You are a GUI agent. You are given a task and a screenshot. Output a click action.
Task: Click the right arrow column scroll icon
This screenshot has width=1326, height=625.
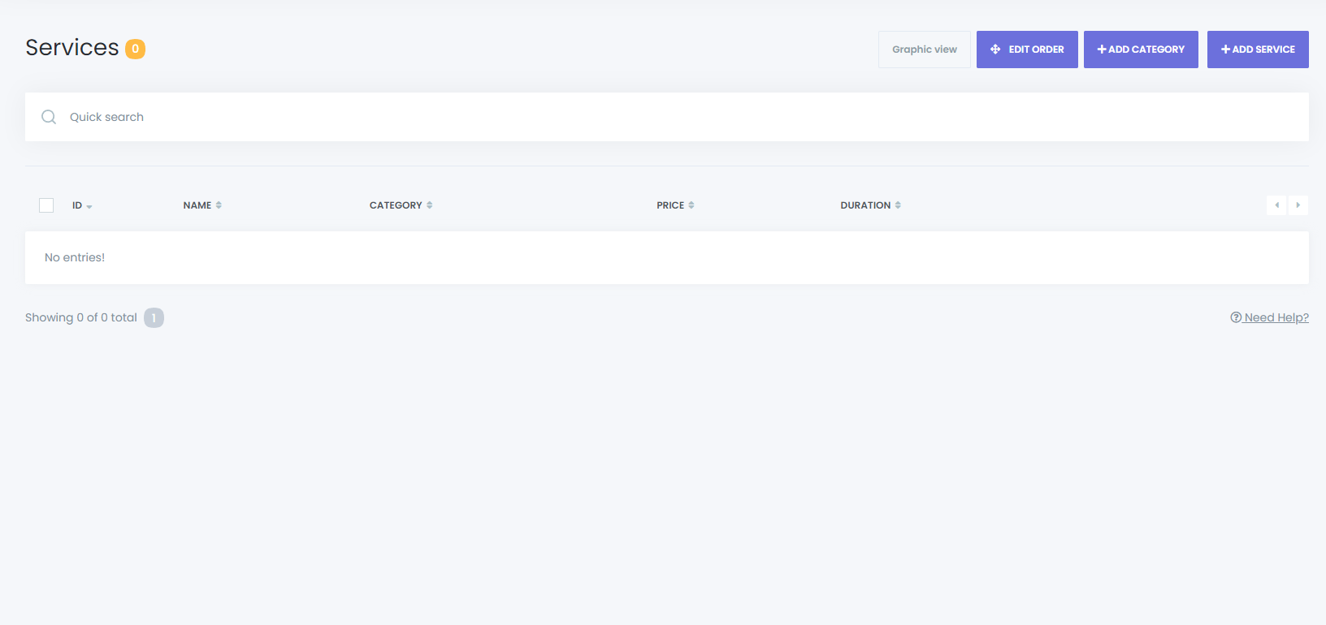1298,205
